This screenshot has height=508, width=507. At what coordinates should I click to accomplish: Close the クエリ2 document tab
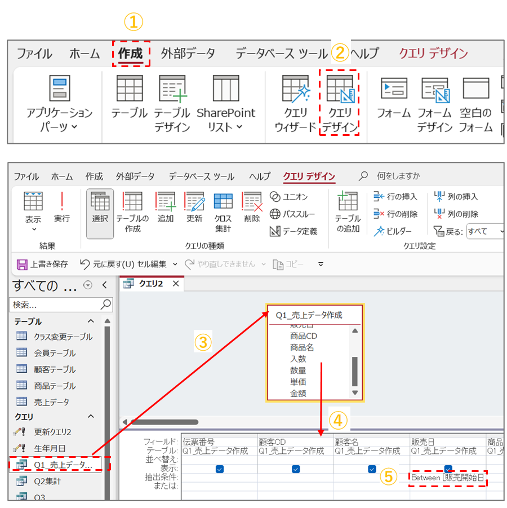pos(176,284)
